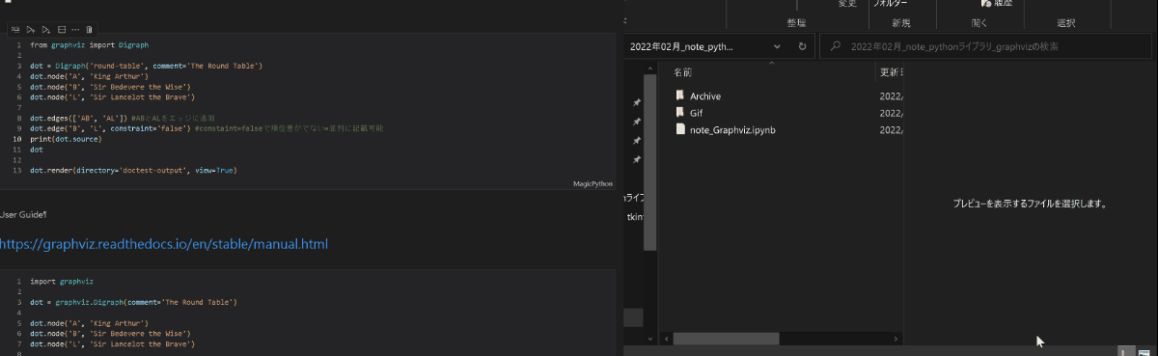Click the User Guide markdown heading
This screenshot has width=1158, height=356.
pos(23,214)
